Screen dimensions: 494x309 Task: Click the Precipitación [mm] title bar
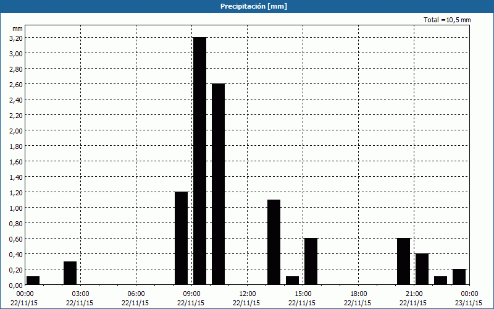(x=247, y=6)
